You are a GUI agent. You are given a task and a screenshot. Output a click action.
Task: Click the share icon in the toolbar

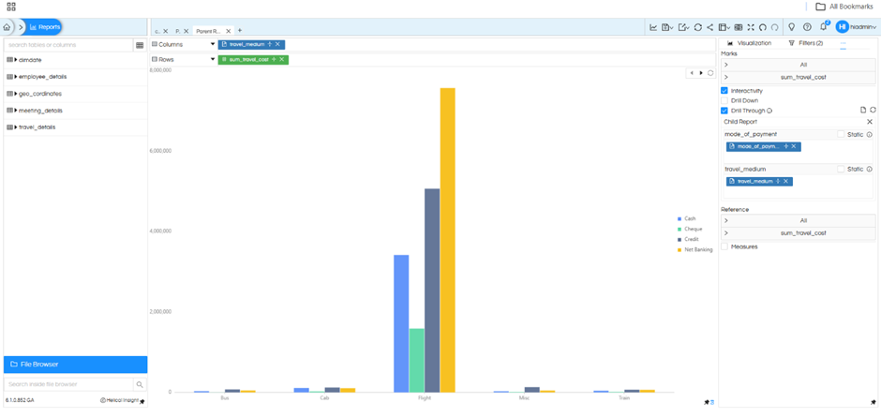710,27
